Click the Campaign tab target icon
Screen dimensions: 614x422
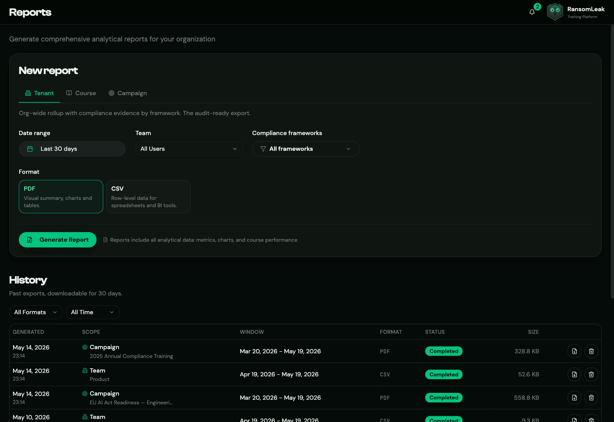(111, 93)
